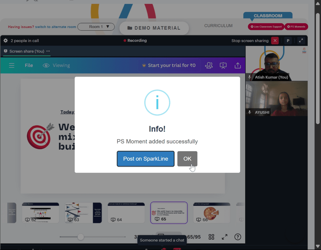Toggle the Viewing mode eye icon
Image resolution: width=321 pixels, height=250 pixels.
pyautogui.click(x=46, y=65)
